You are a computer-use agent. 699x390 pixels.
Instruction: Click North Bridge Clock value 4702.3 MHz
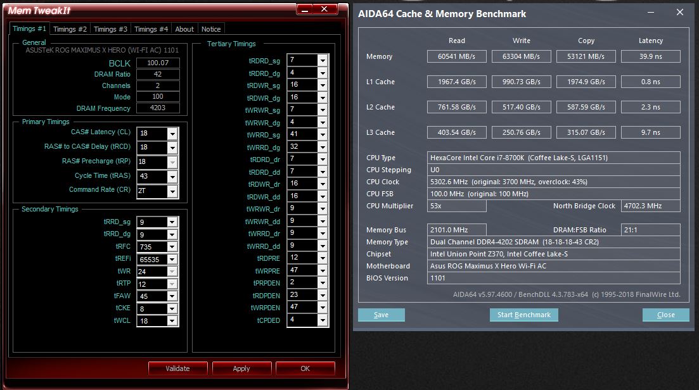coord(650,206)
